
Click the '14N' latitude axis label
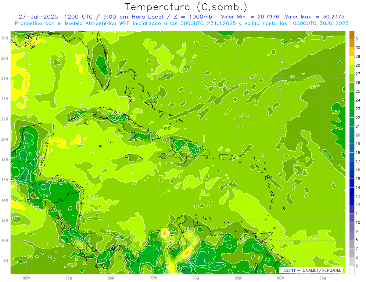coord(5,200)
